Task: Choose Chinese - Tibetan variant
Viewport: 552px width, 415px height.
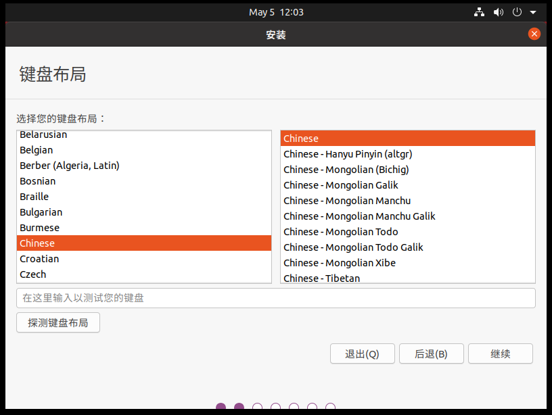Action: coord(408,277)
